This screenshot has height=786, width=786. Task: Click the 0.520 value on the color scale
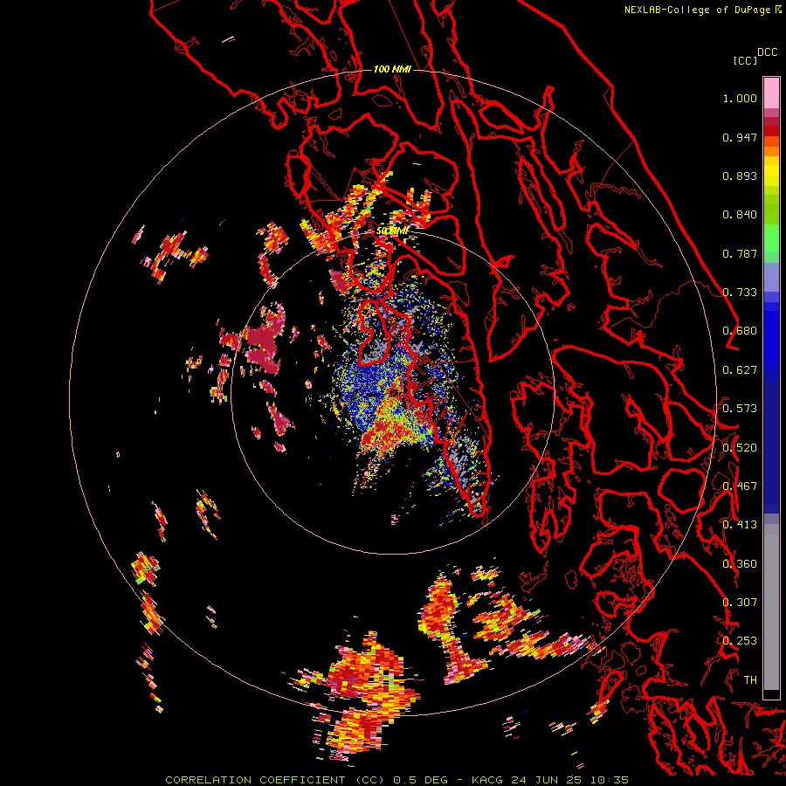tap(740, 448)
